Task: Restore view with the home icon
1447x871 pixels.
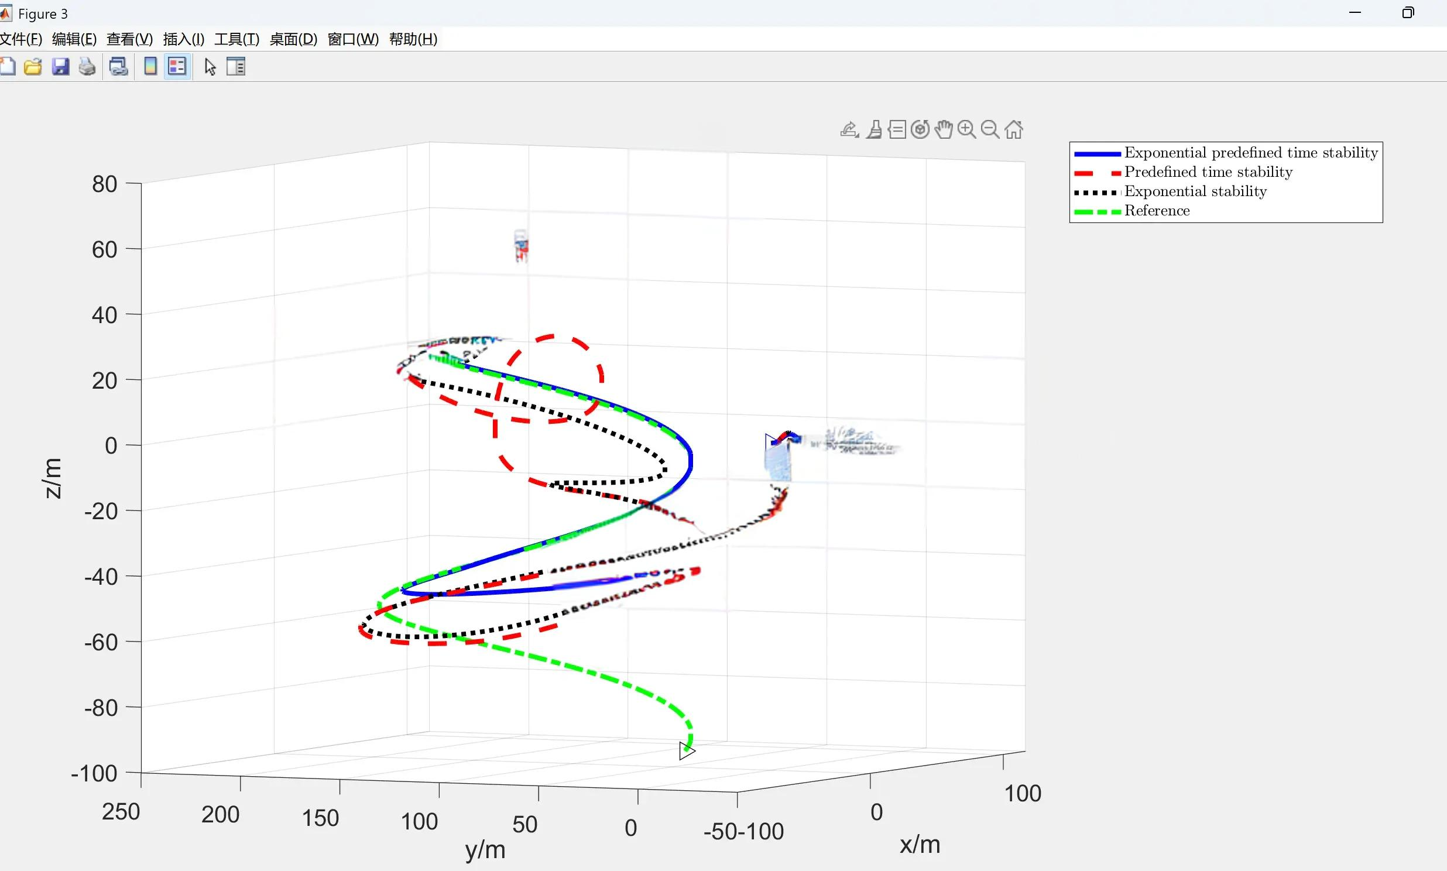Action: coord(1013,129)
